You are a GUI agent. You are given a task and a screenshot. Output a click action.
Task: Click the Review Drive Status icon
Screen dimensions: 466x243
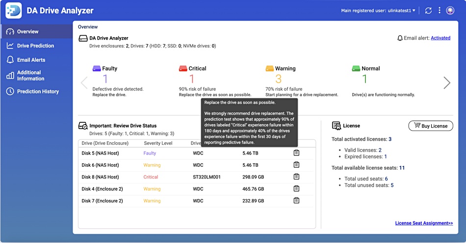pyautogui.click(x=83, y=126)
